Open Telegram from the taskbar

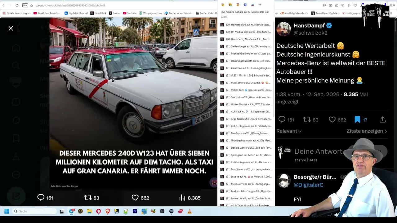click(x=72, y=211)
